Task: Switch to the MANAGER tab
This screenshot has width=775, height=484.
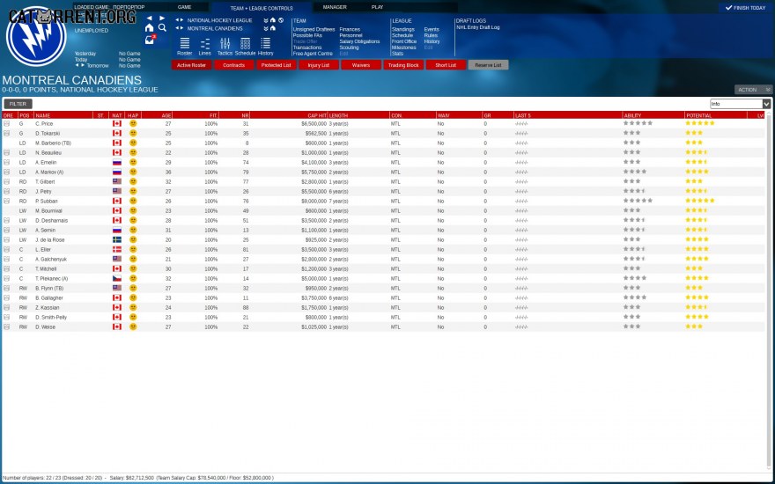Action: click(x=335, y=7)
